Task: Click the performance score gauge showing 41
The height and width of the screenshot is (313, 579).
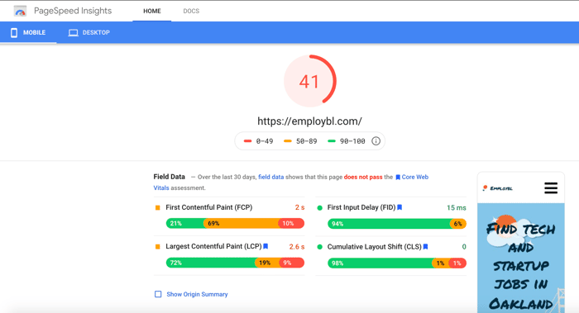Action: pyautogui.click(x=310, y=81)
